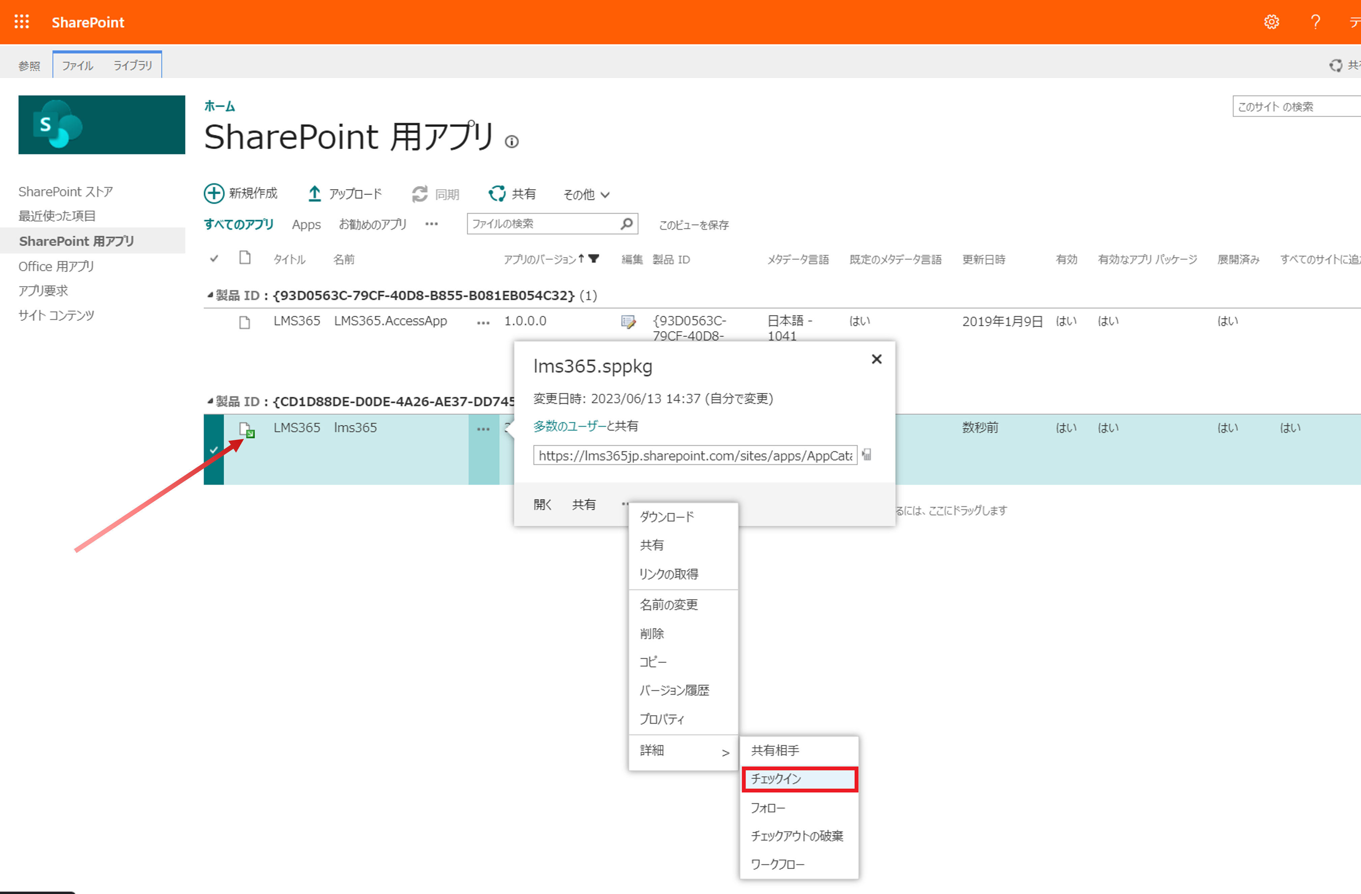1361x894 pixels.
Task: Click the 新規作成 plus icon
Action: [x=214, y=193]
